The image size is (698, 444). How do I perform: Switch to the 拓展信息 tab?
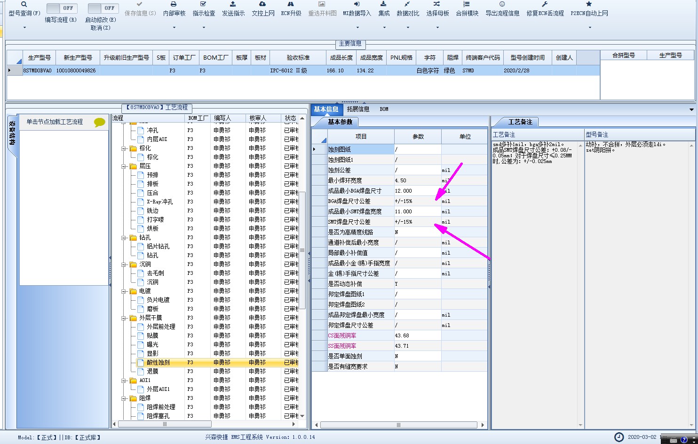[358, 109]
